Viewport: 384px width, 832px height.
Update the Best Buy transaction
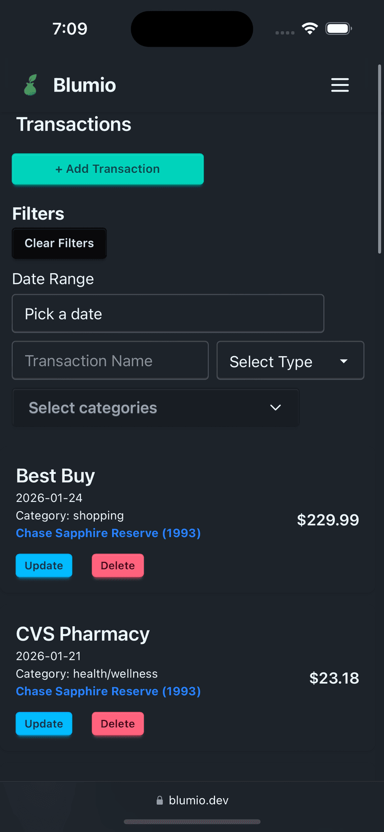44,565
